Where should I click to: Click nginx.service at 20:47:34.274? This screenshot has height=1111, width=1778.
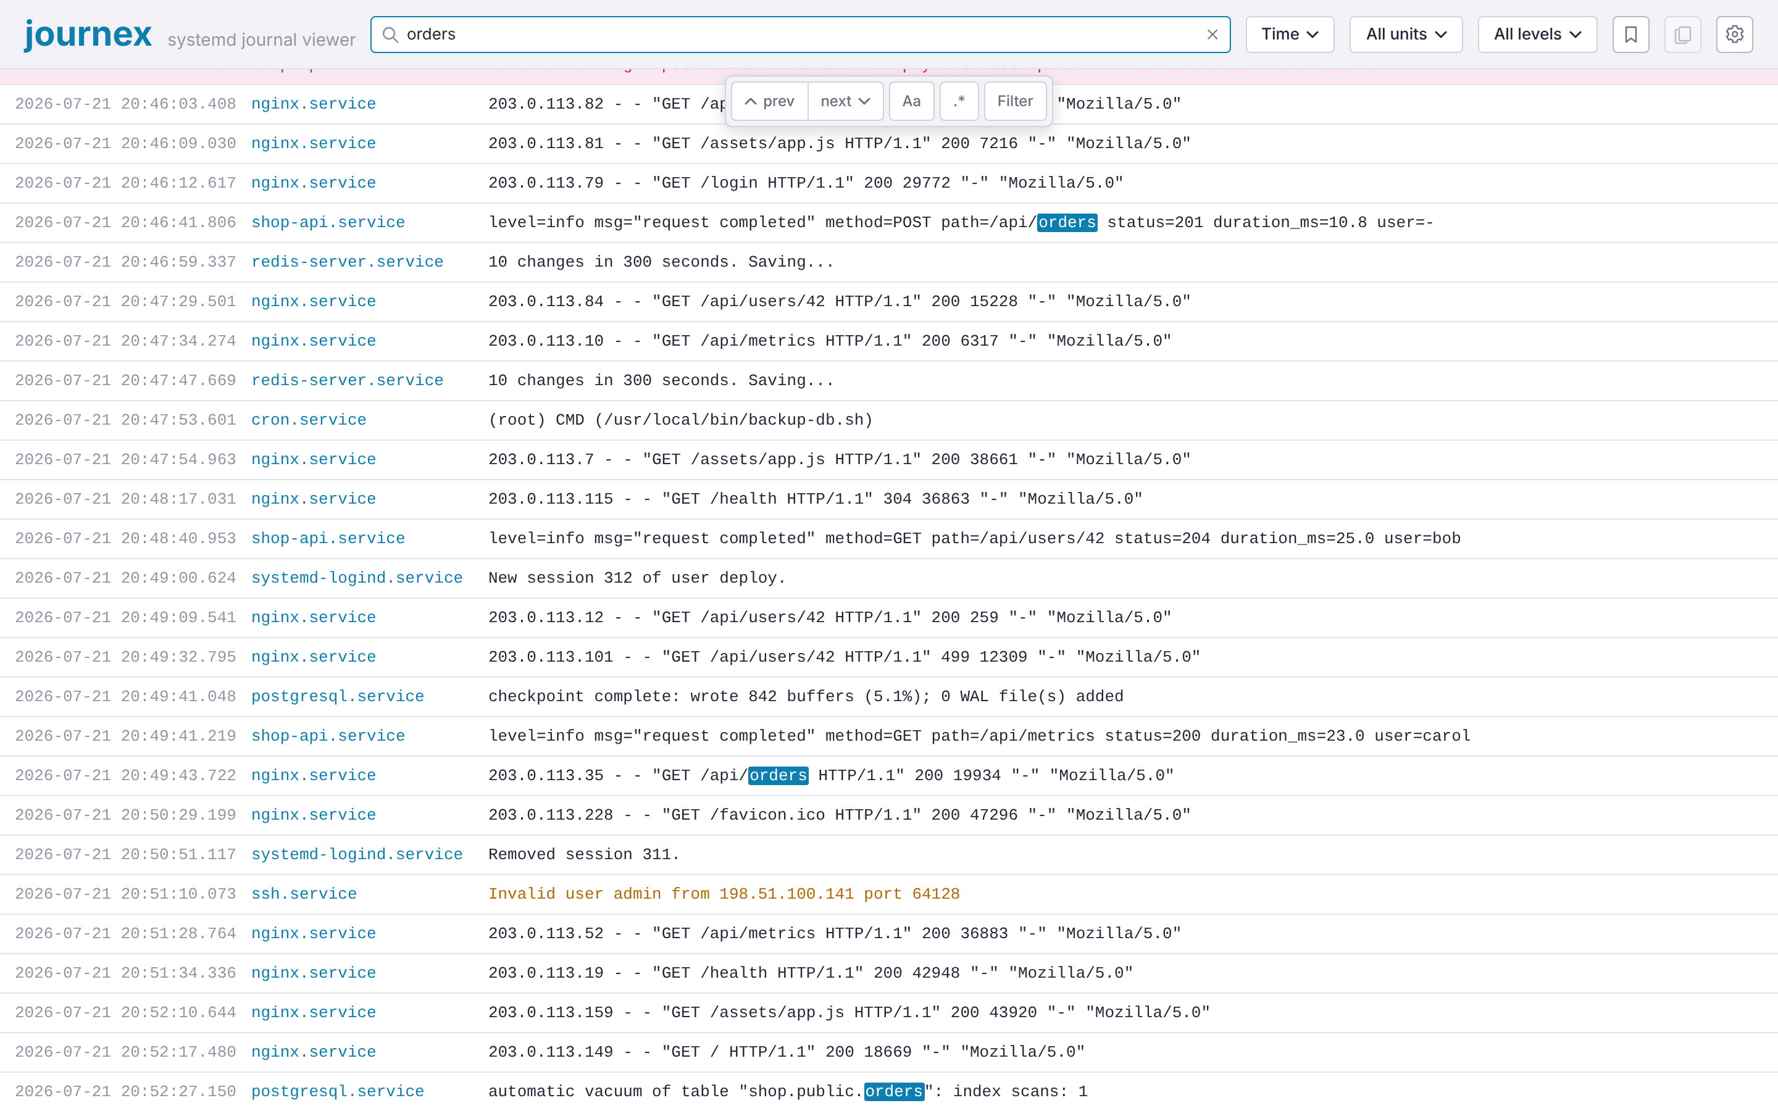point(313,341)
